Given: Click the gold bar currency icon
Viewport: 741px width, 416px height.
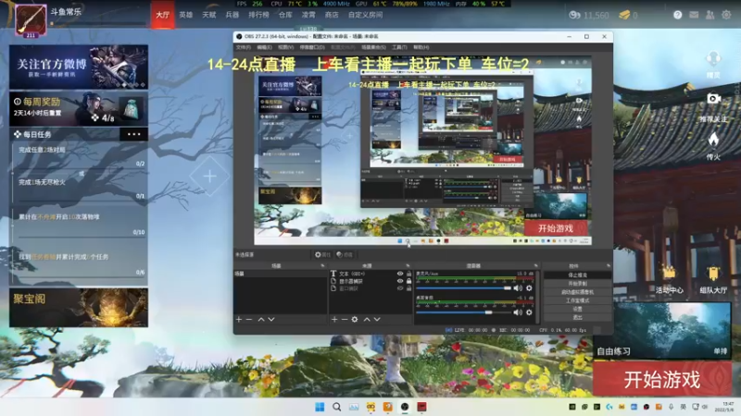Looking at the screenshot, I should click(x=624, y=15).
